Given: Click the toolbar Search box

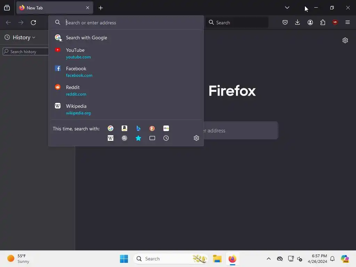Looking at the screenshot, I should [x=237, y=23].
